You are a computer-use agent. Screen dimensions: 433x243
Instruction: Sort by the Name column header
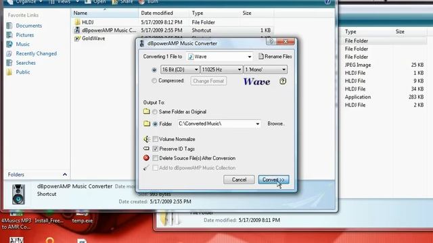coord(105,13)
